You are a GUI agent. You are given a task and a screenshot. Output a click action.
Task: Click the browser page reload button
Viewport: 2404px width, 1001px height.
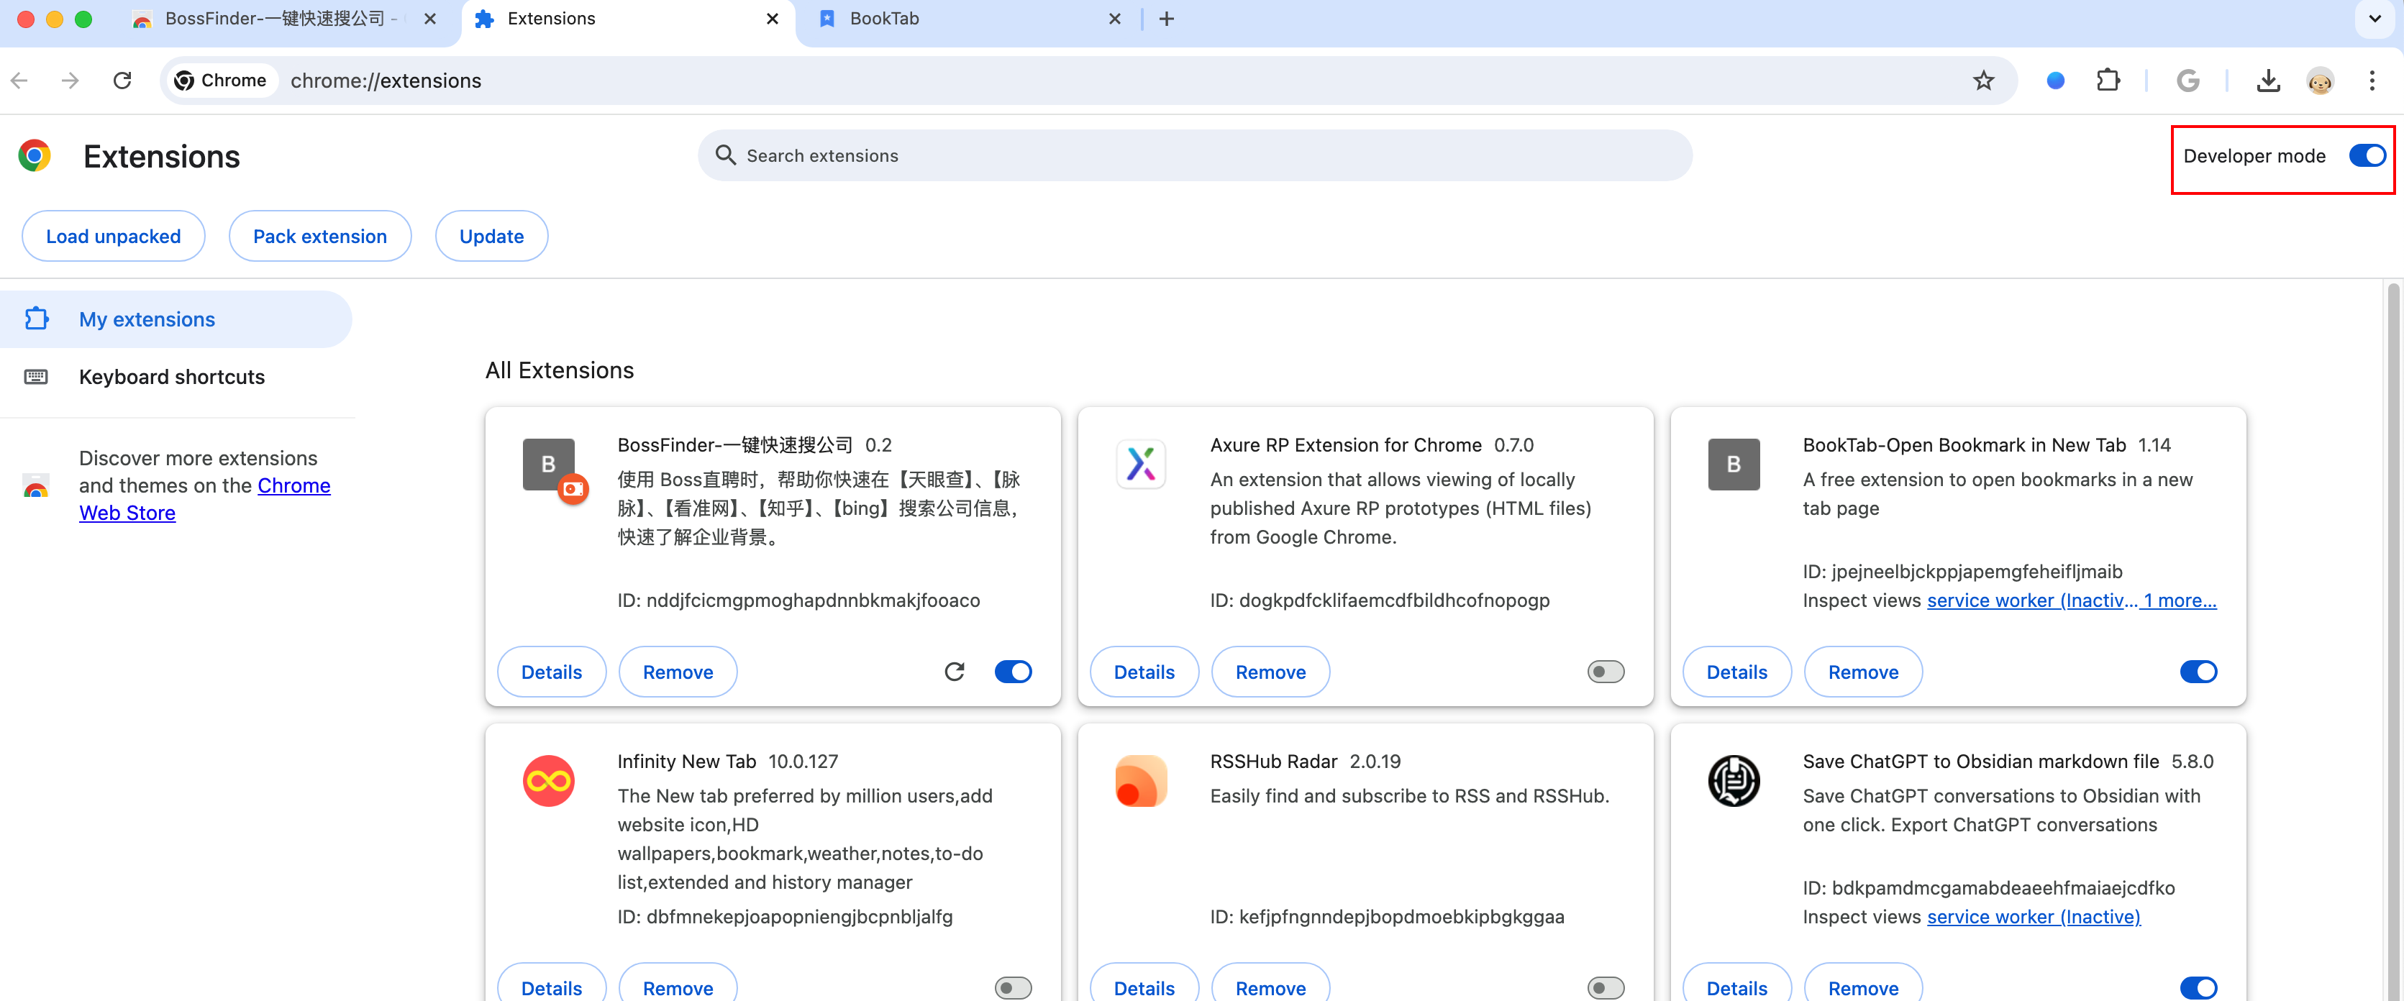(122, 81)
